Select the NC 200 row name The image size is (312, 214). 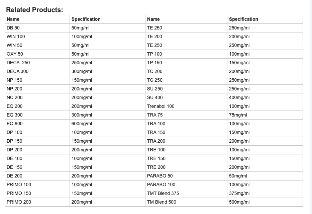coord(14,97)
